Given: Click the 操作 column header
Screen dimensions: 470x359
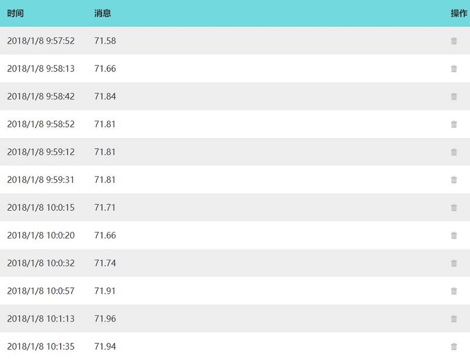Looking at the screenshot, I should tap(459, 13).
